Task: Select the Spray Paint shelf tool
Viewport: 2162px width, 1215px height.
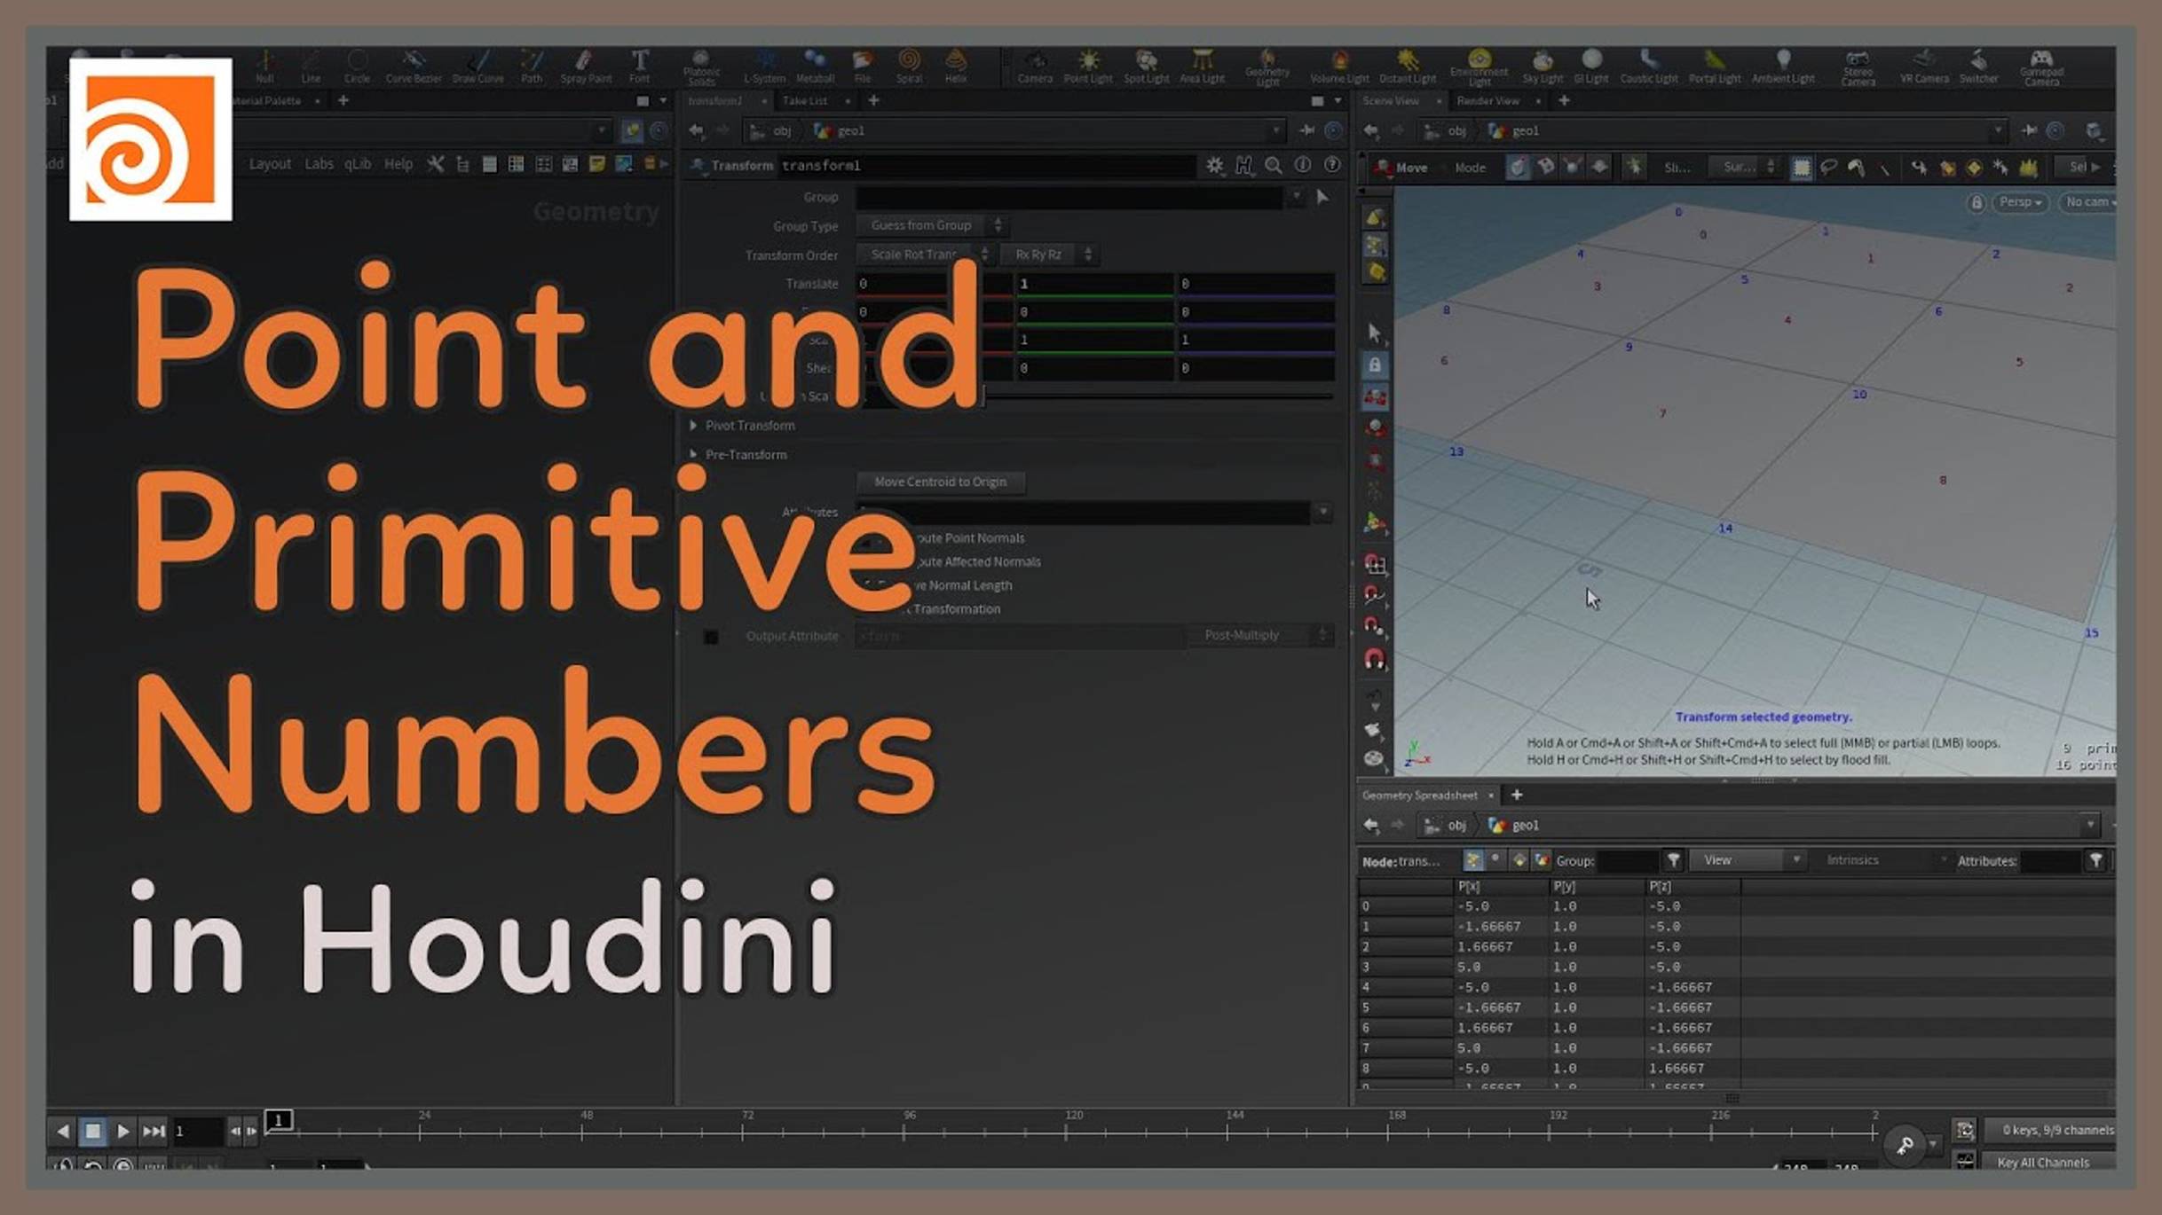Action: pos(584,67)
